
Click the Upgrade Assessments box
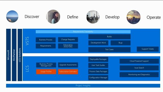click(68, 65)
